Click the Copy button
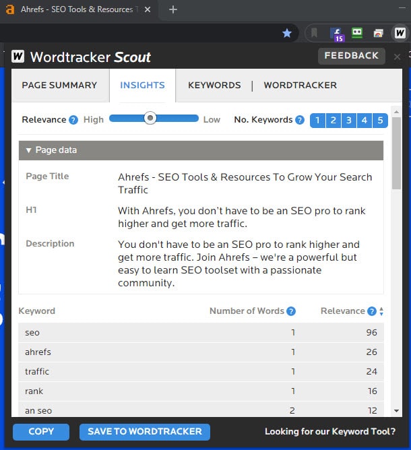This screenshot has width=411, height=450. (x=41, y=432)
